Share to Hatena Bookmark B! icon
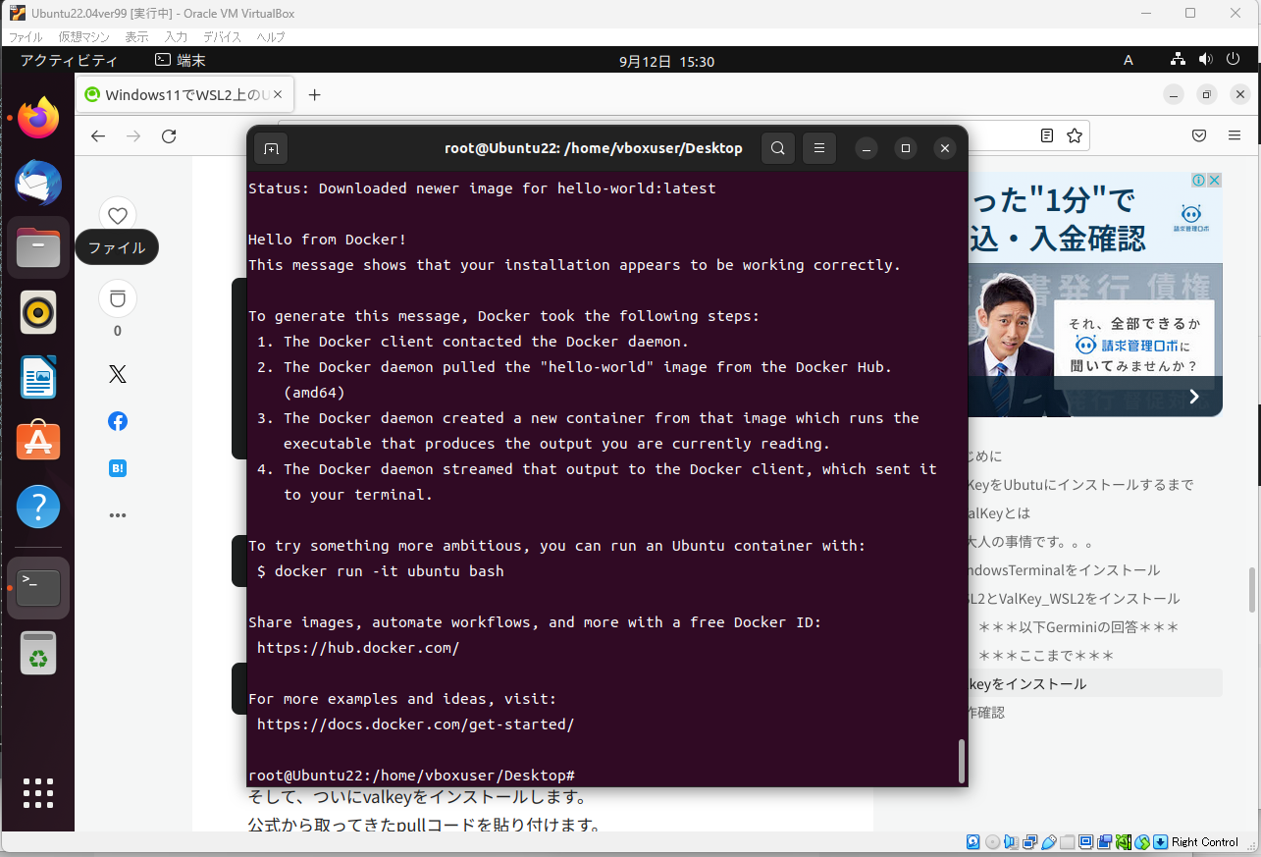 coord(118,468)
